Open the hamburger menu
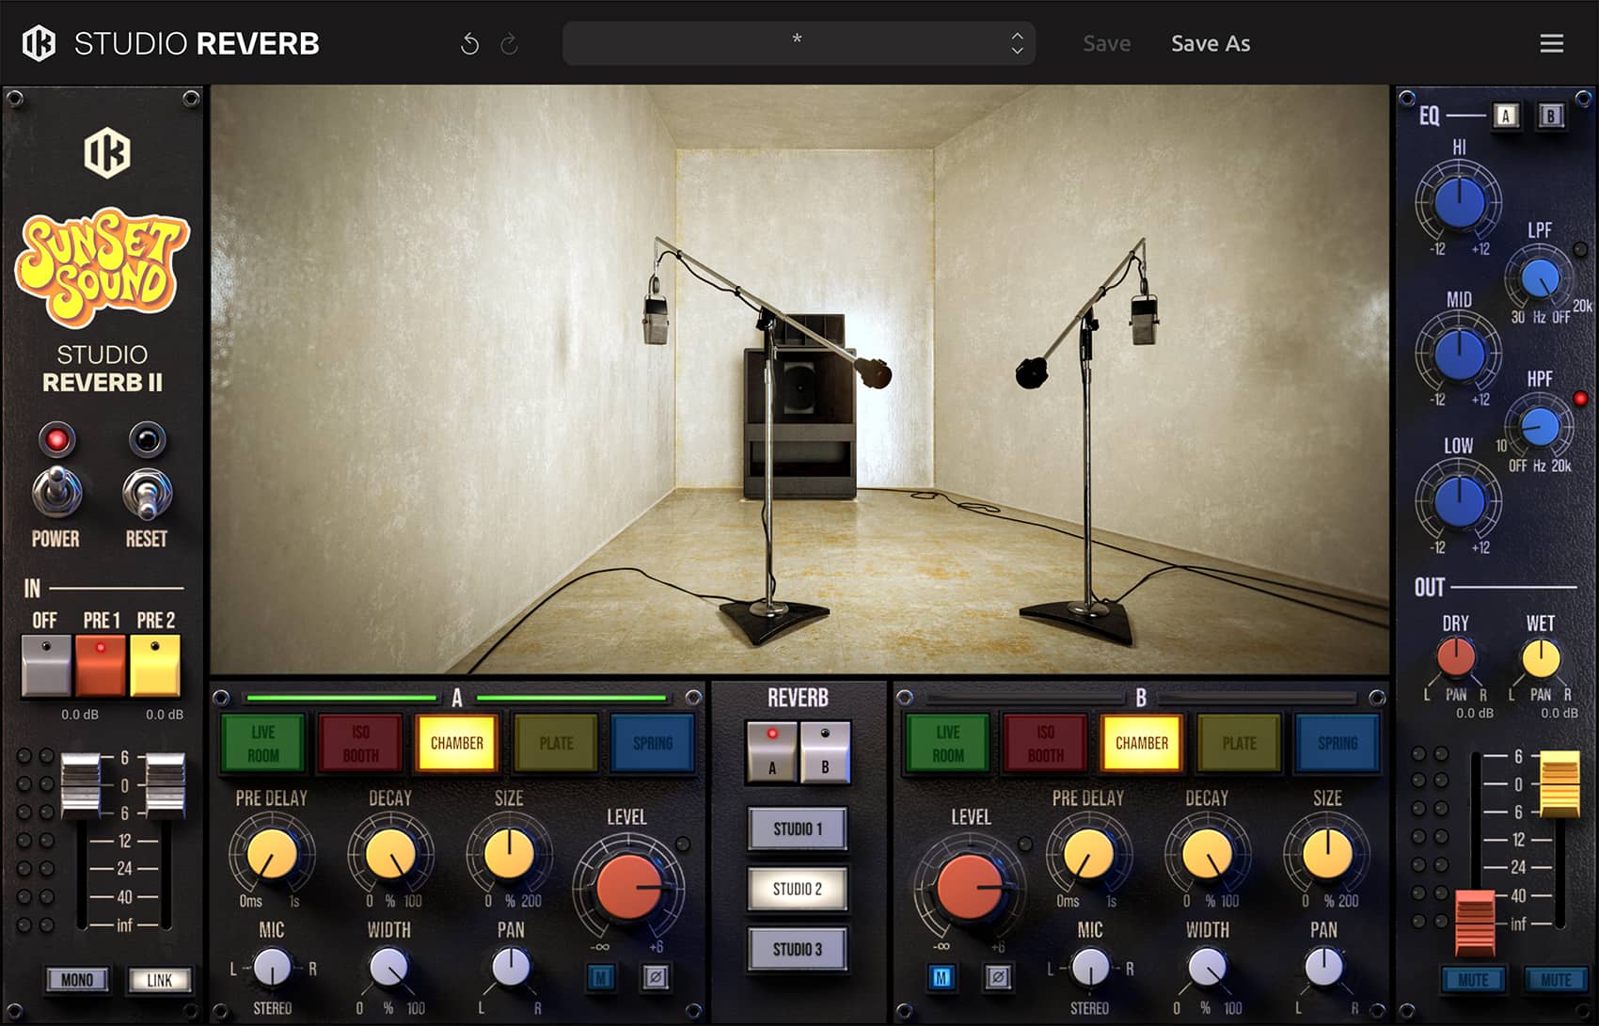 pyautogui.click(x=1551, y=43)
